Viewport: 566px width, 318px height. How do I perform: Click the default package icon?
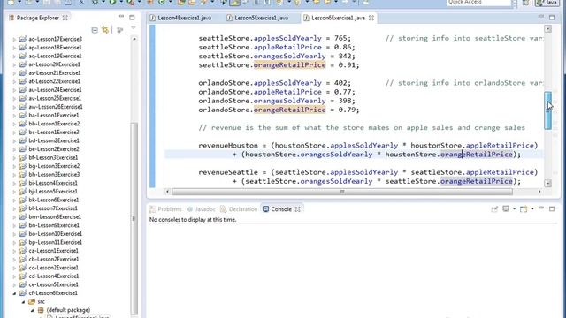click(41, 310)
